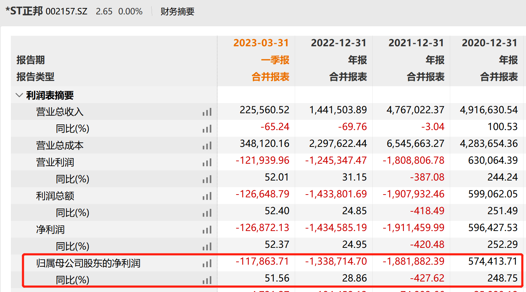Click the -65.24 revenue growth value
Screen dimensions: 526x292
pos(275,127)
